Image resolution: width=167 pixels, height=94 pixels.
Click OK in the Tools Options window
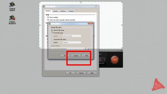70,73
